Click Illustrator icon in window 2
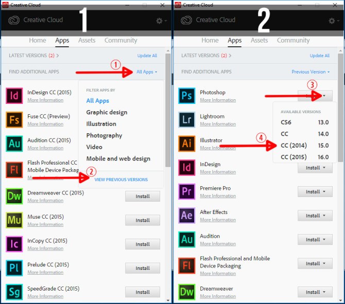345x304 pixels. pos(186,144)
